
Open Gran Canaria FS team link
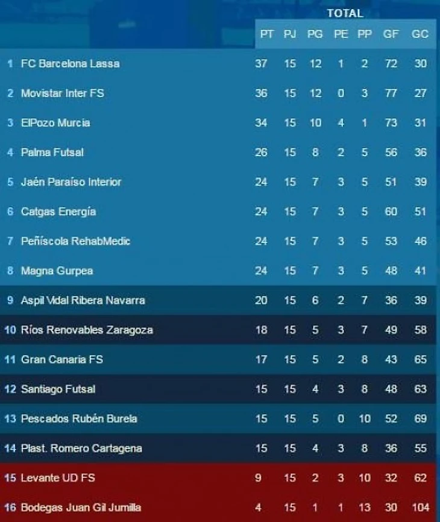61,359
